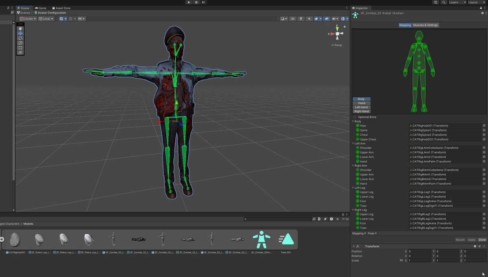Click the Play button
The width and height of the screenshot is (488, 277).
click(189, 2)
